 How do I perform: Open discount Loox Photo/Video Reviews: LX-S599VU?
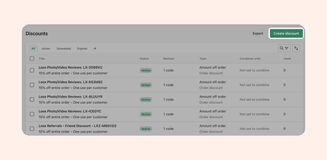tap(70, 67)
